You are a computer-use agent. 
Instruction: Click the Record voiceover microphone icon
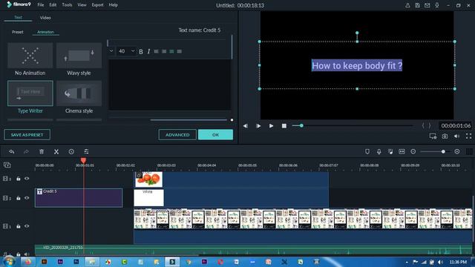tap(379, 151)
